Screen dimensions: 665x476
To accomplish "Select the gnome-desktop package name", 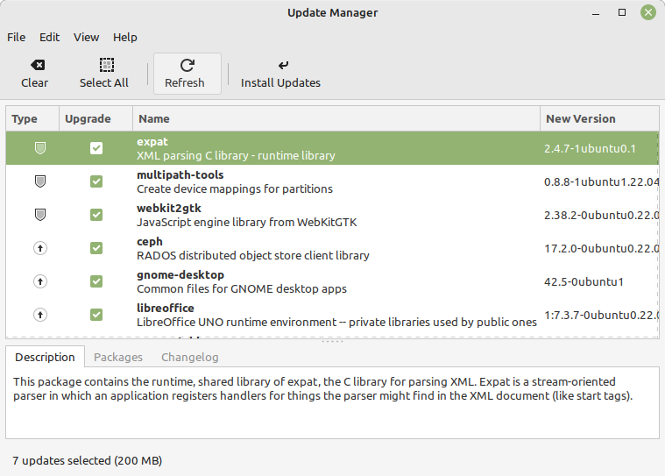I will 180,275.
